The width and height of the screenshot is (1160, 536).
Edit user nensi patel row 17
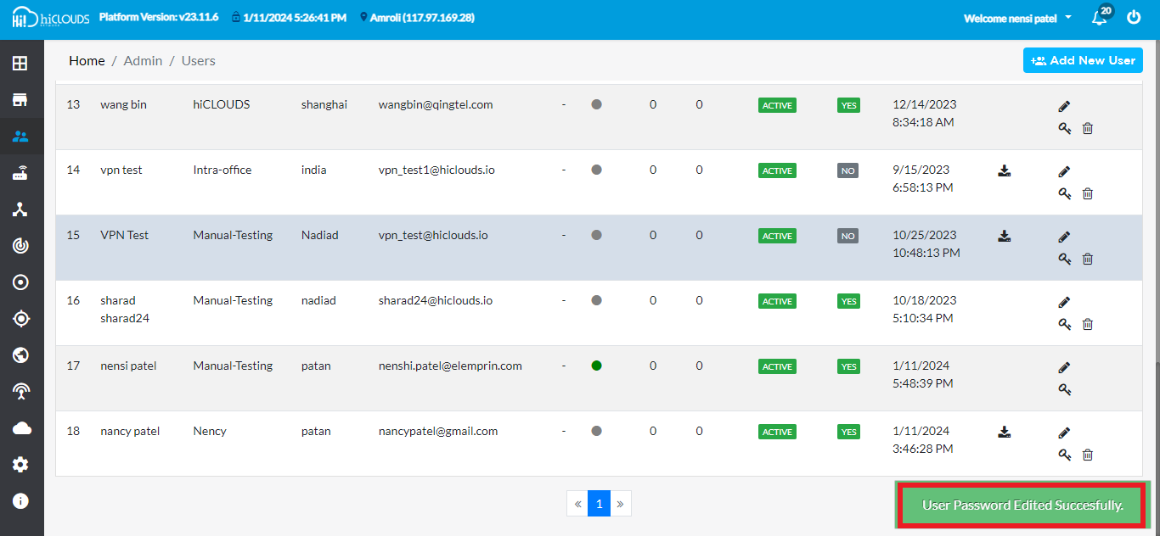click(1064, 367)
